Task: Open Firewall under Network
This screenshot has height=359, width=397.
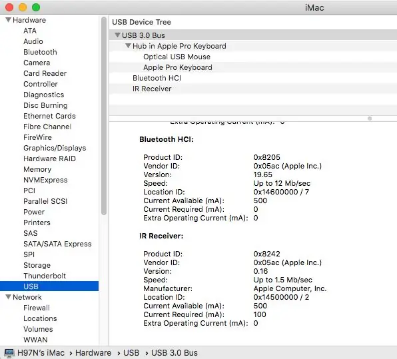Action: (37, 308)
